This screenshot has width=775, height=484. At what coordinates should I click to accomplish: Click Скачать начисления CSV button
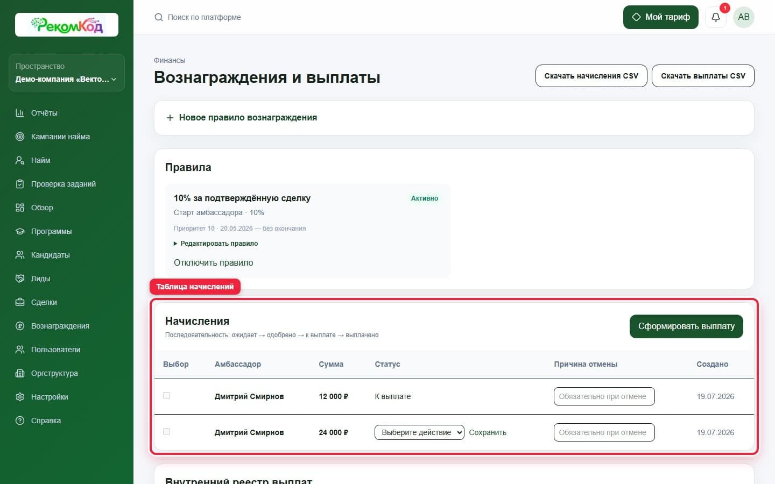pos(591,76)
